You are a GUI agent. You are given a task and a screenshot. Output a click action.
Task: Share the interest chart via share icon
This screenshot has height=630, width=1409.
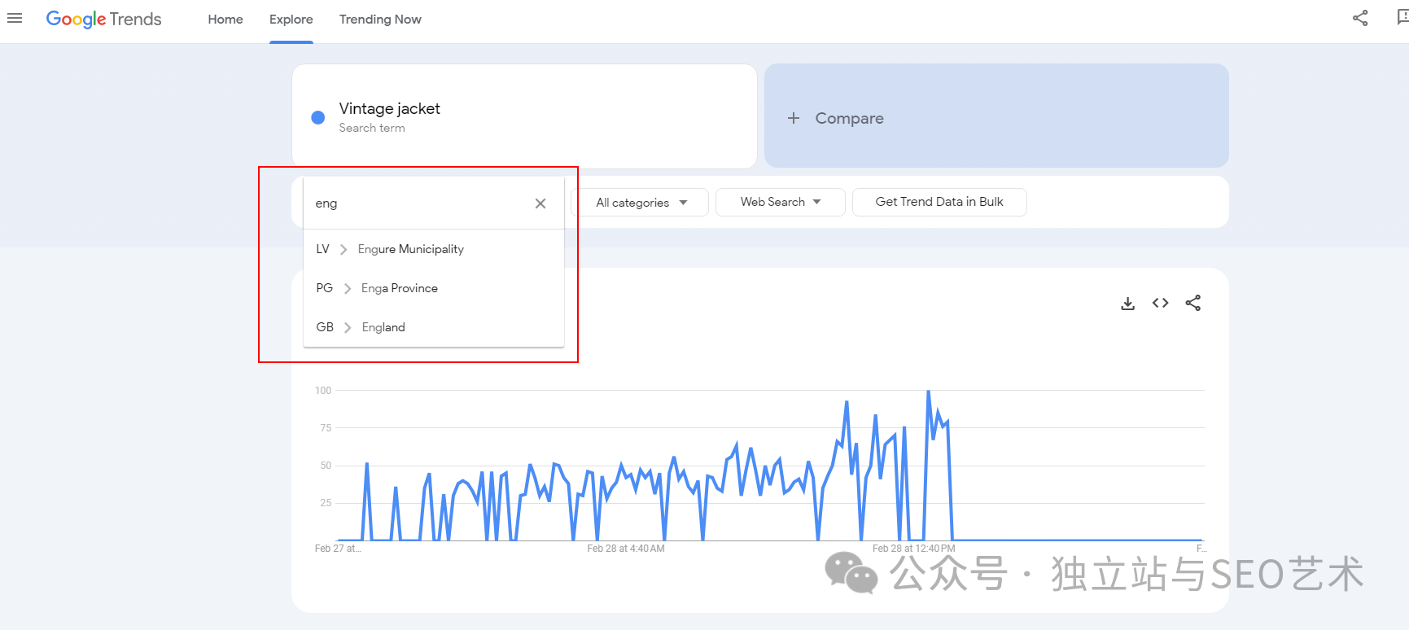[x=1193, y=303]
